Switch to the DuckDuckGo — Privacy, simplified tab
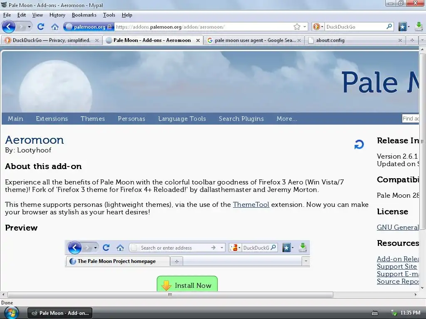The width and height of the screenshot is (426, 319). click(x=52, y=40)
